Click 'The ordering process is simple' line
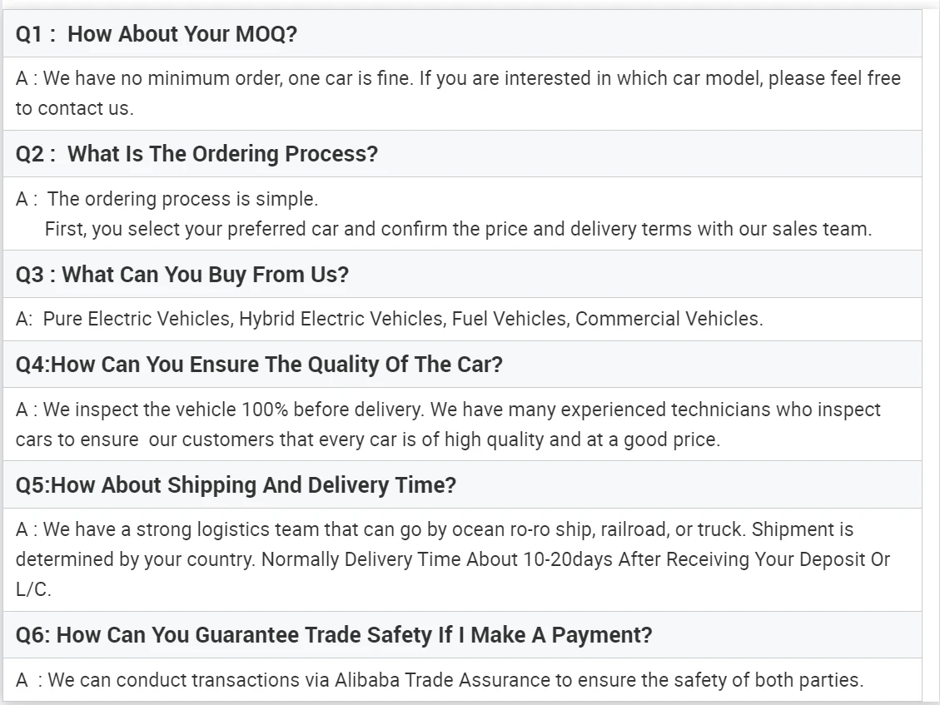940x705 pixels. pyautogui.click(x=167, y=199)
